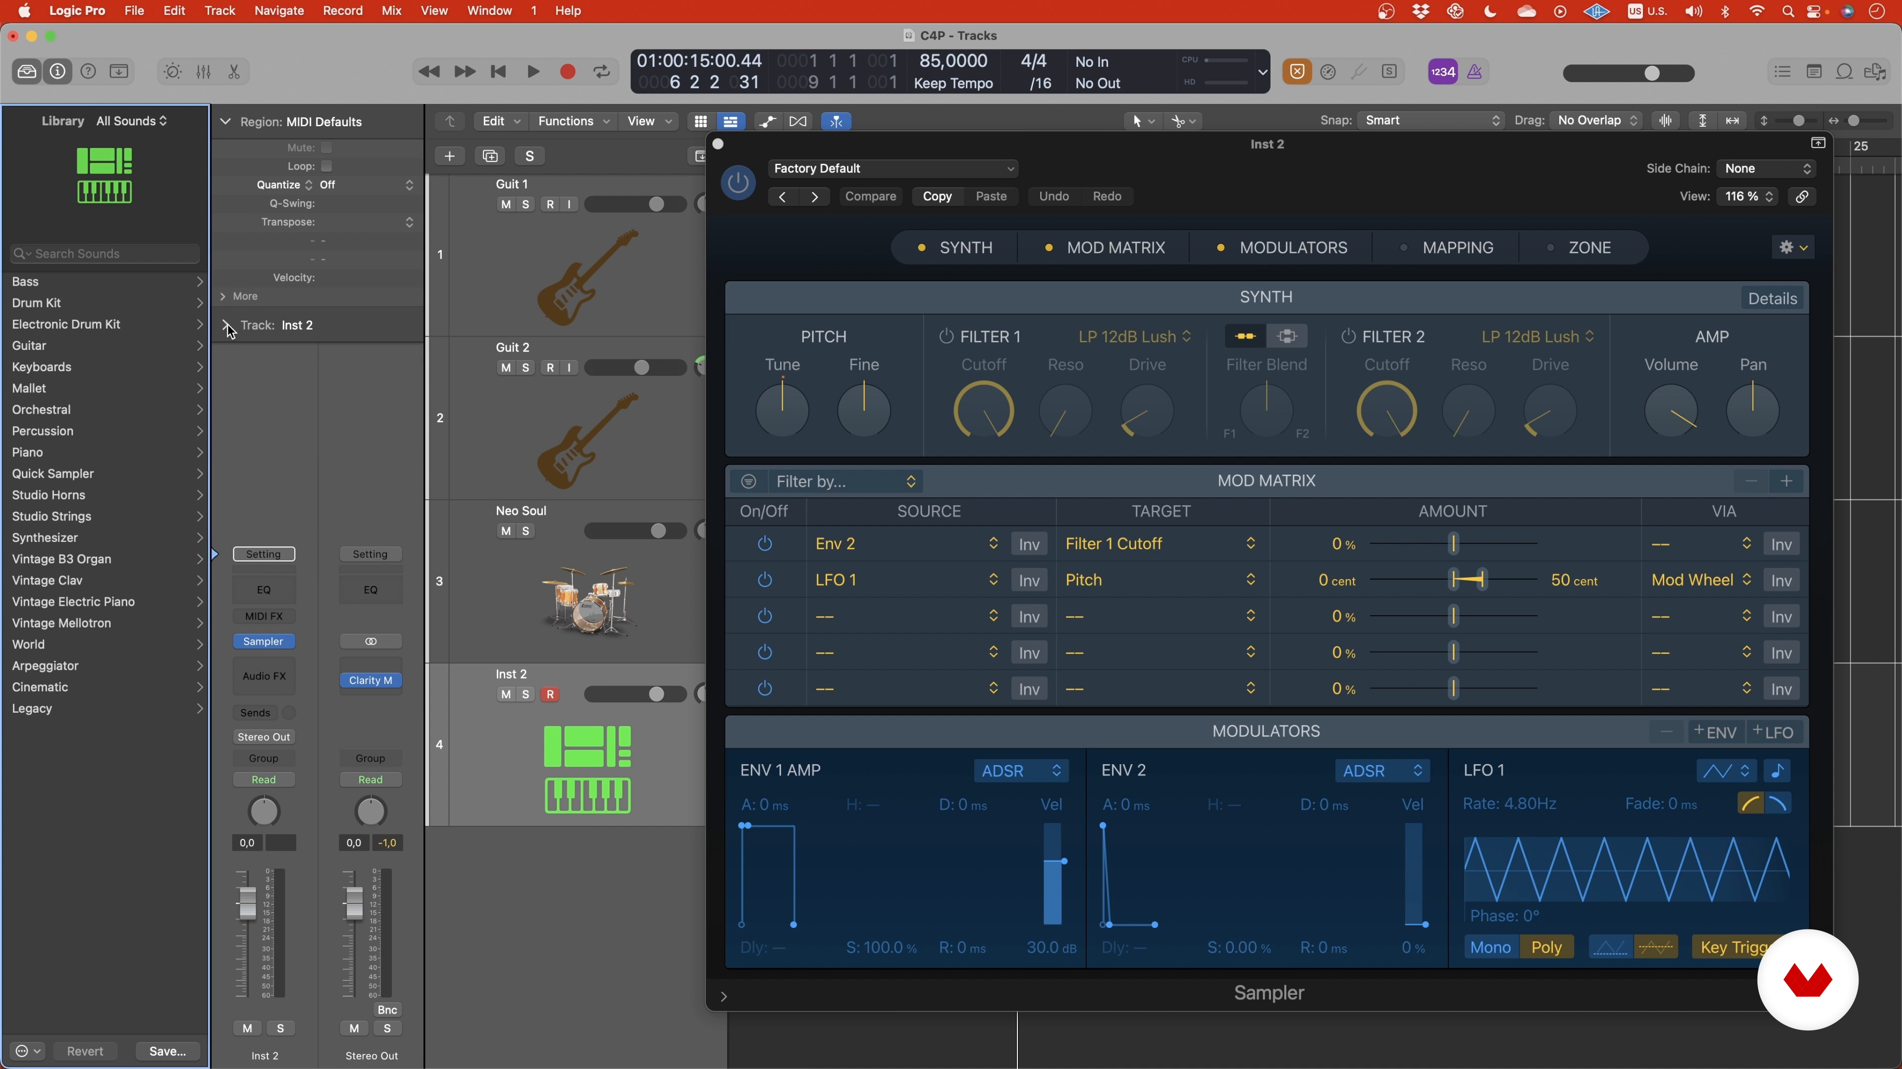Switch to the MAPPING tab

[x=1446, y=248]
